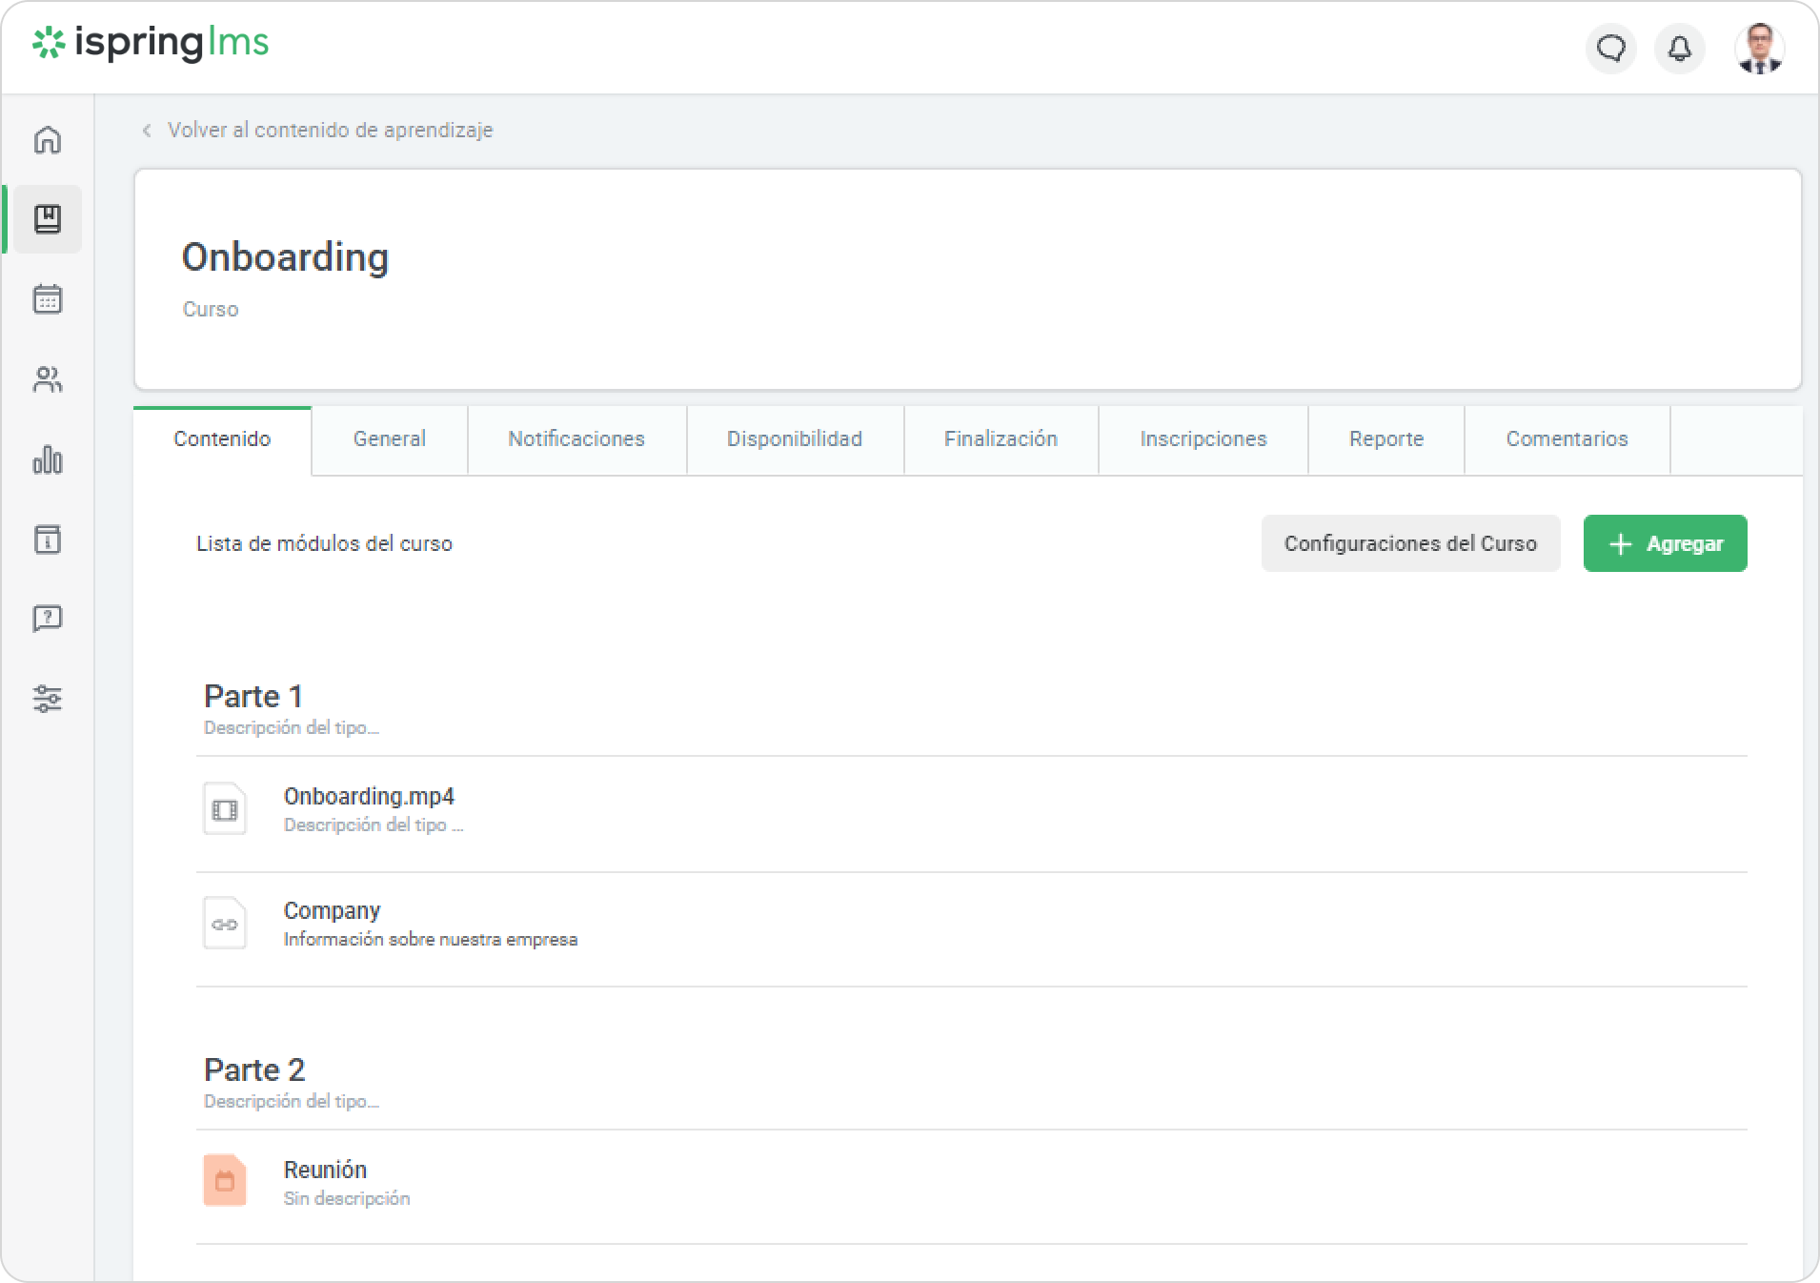This screenshot has height=1283, width=1820.
Task: Select the Inscripciones tab
Action: pyautogui.click(x=1203, y=439)
